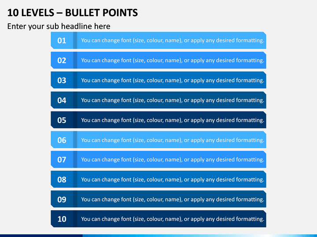Click the text in bullet row 03
The image size is (317, 237).
point(173,80)
